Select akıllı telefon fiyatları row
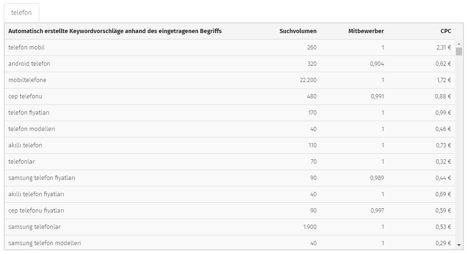This screenshot has width=469, height=254. tap(230, 194)
